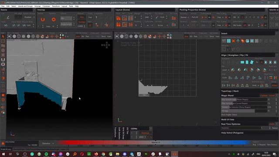Click the circular crosshair icon in Select panel

click(247, 41)
